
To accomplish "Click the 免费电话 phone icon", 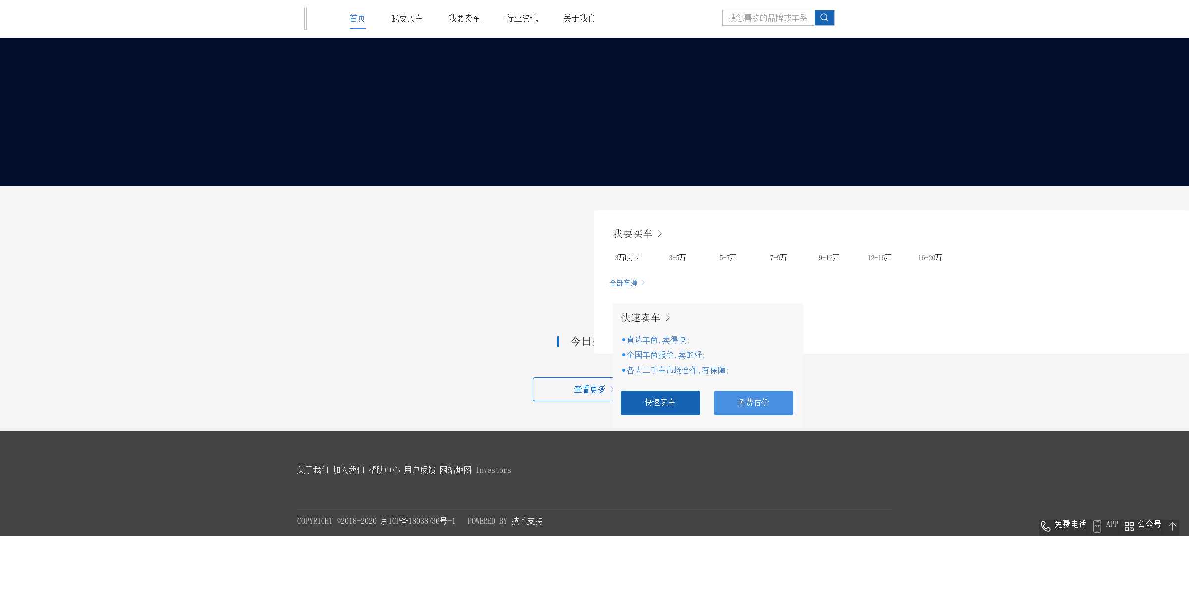I will click(1045, 526).
